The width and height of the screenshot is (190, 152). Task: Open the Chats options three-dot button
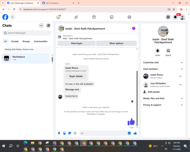pyautogui.click(x=41, y=25)
